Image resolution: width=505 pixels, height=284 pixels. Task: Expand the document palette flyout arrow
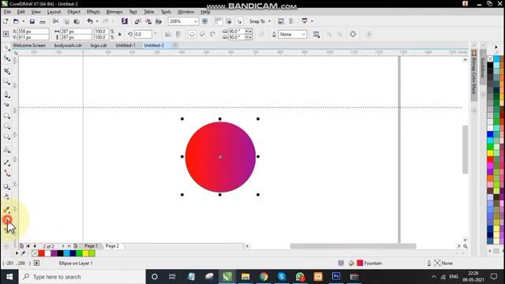[x=17, y=253]
